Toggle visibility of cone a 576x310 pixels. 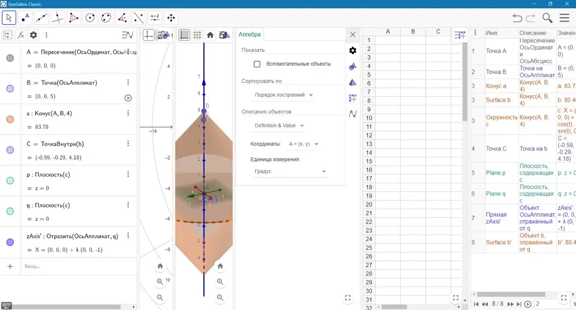coord(10,119)
